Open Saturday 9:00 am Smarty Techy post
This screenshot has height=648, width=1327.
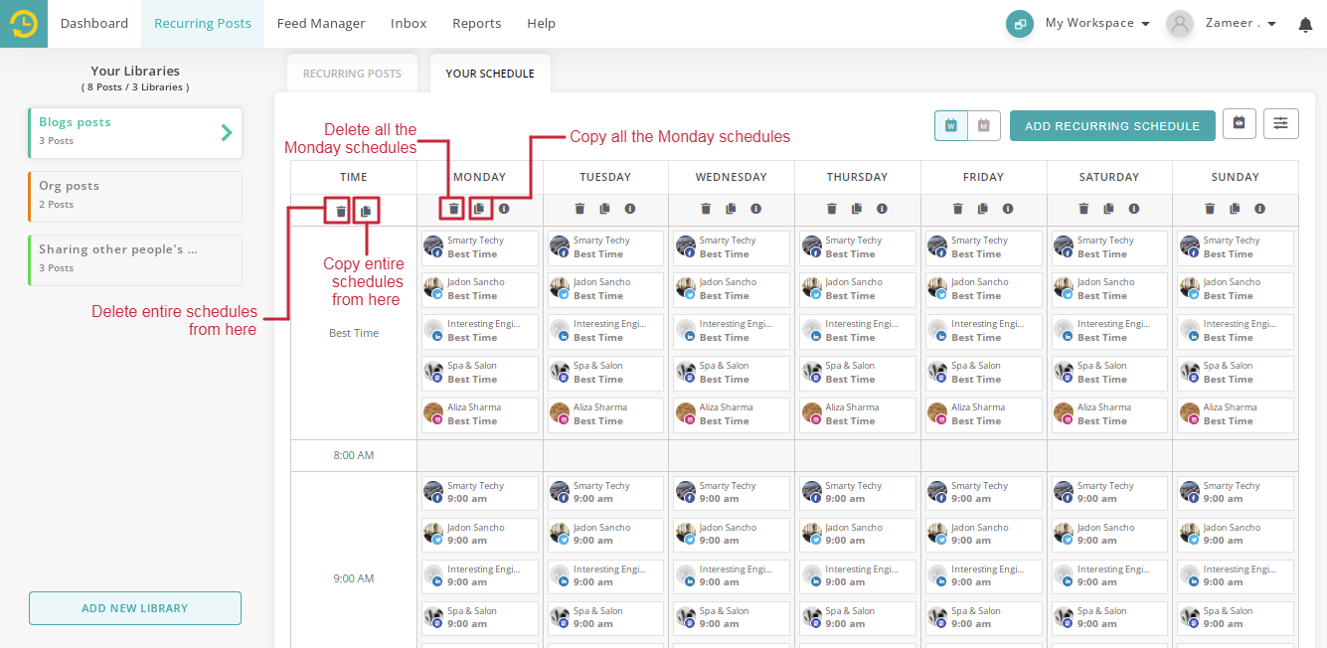point(1109,493)
